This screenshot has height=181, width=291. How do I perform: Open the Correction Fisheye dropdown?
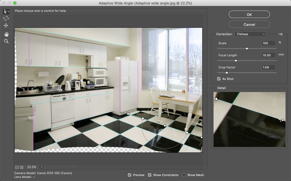[250, 34]
